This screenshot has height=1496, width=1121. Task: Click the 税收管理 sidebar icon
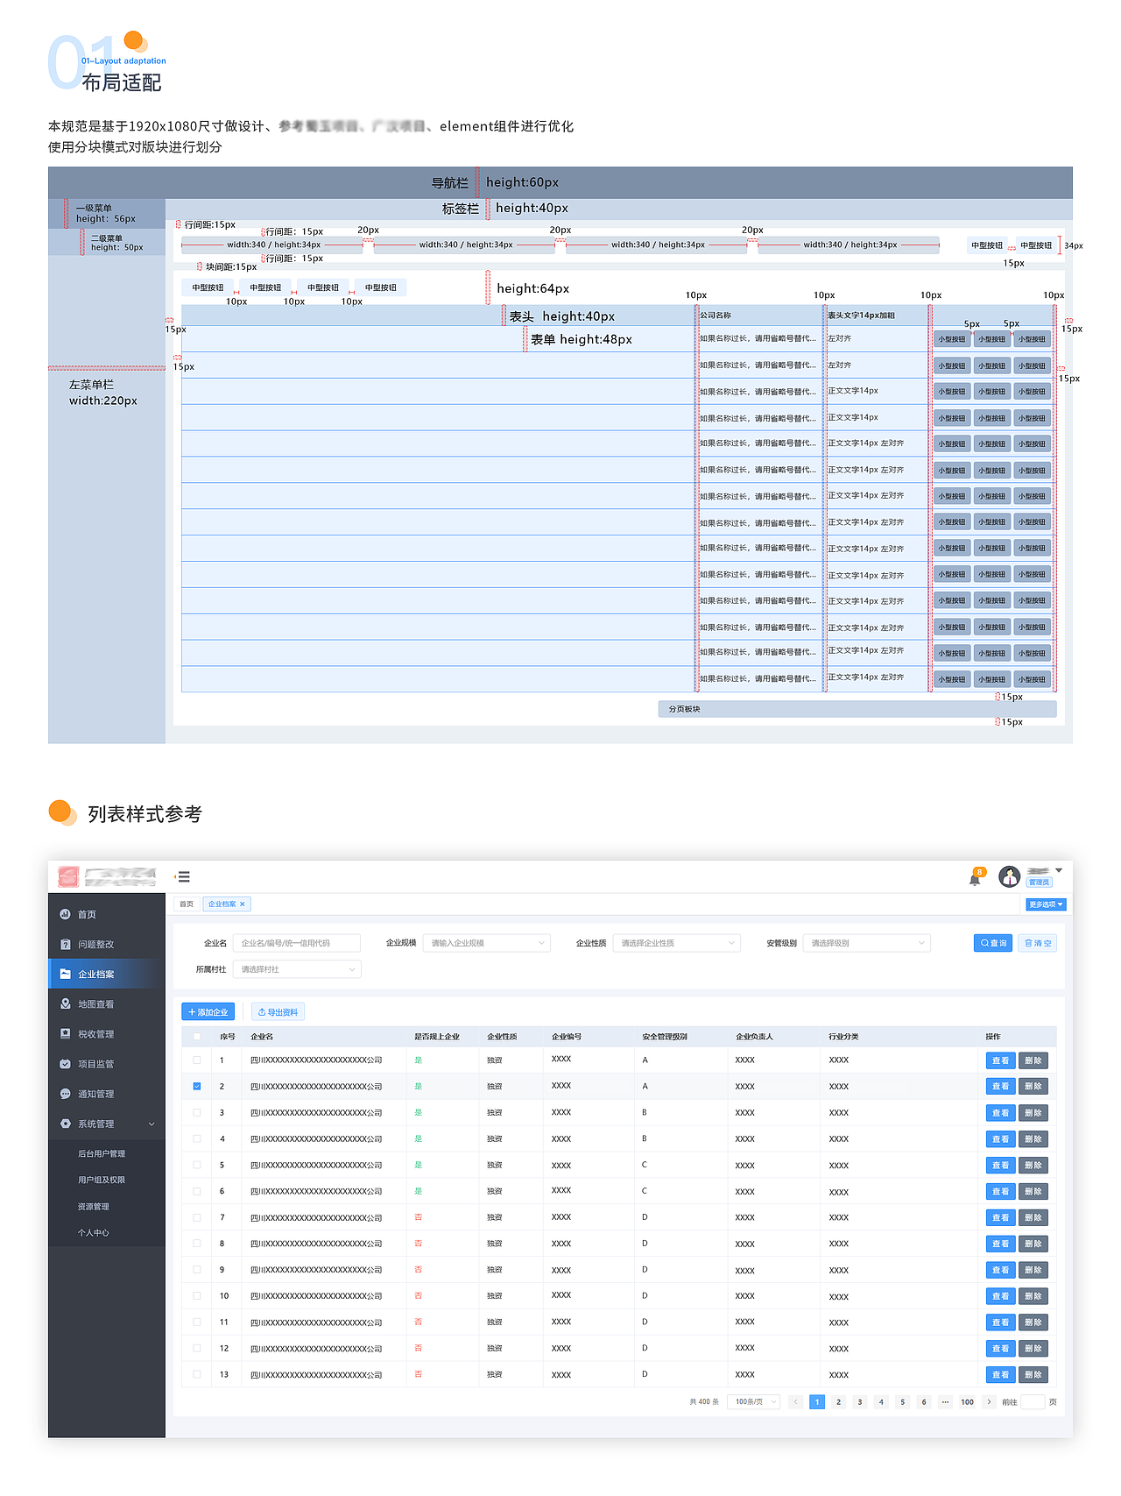[65, 1034]
